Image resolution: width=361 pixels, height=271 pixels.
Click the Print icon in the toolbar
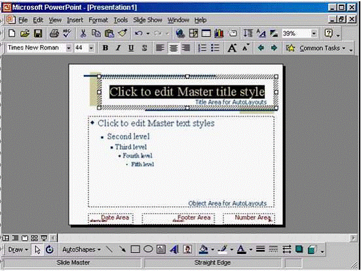pos(54,33)
